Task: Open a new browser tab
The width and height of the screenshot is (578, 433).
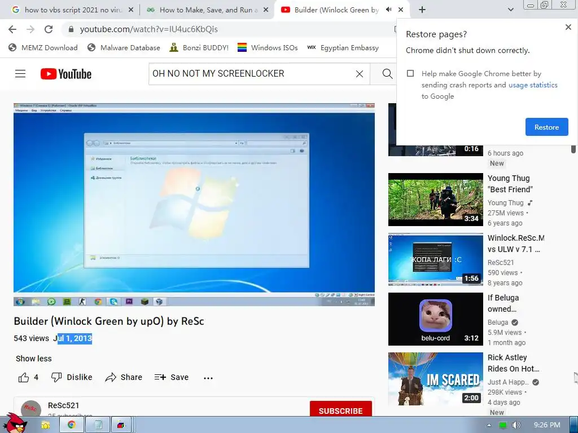Action: [422, 10]
